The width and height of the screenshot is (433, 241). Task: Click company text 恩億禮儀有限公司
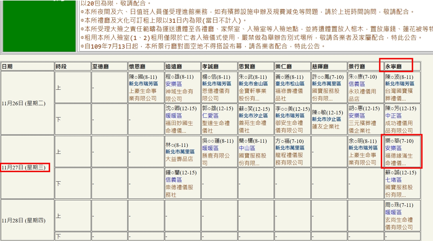(x=216, y=95)
